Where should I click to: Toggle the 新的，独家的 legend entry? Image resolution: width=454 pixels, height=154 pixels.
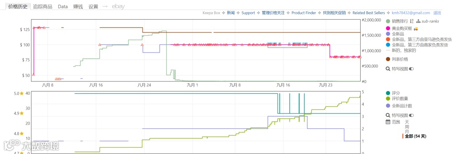tap(401, 50)
